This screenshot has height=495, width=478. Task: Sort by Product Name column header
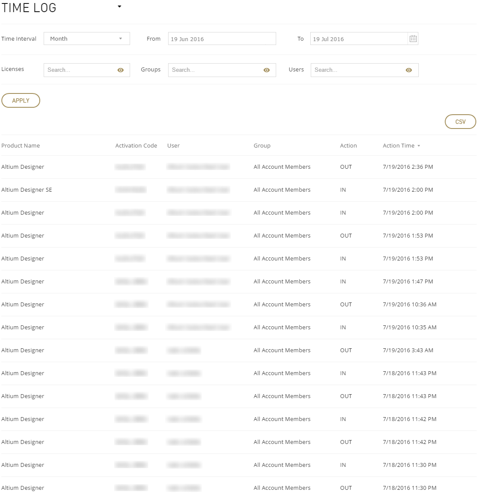click(21, 146)
